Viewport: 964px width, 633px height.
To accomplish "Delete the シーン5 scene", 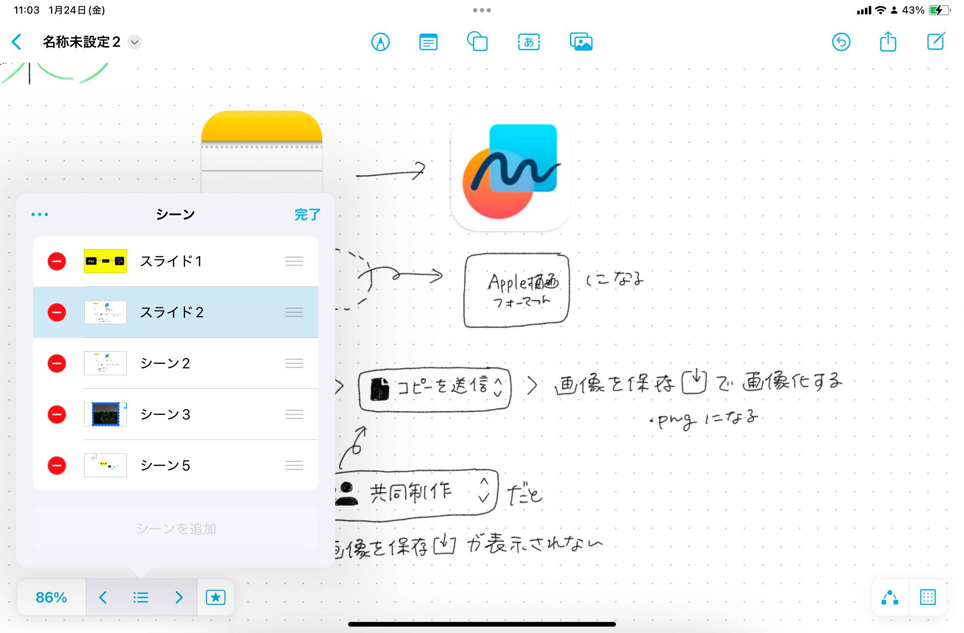I will 57,465.
